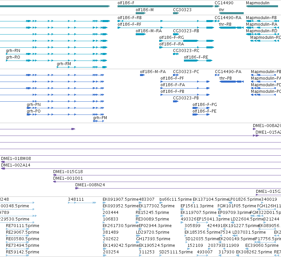Image resolution: width=281 pixels, height=257 pixels.
Task: Select transcript label grh-RM
Action: click(64, 64)
